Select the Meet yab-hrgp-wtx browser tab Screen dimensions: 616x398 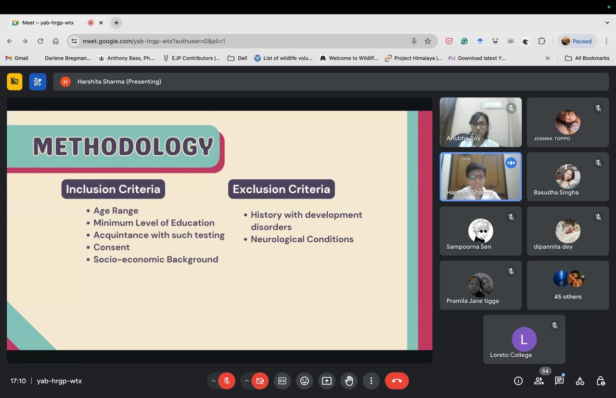tap(48, 23)
